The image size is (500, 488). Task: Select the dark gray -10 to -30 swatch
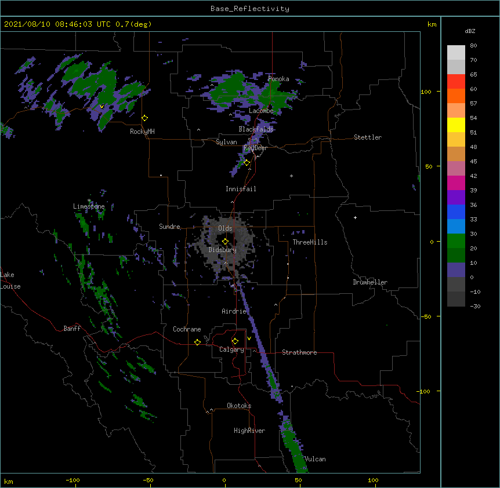pos(456,299)
